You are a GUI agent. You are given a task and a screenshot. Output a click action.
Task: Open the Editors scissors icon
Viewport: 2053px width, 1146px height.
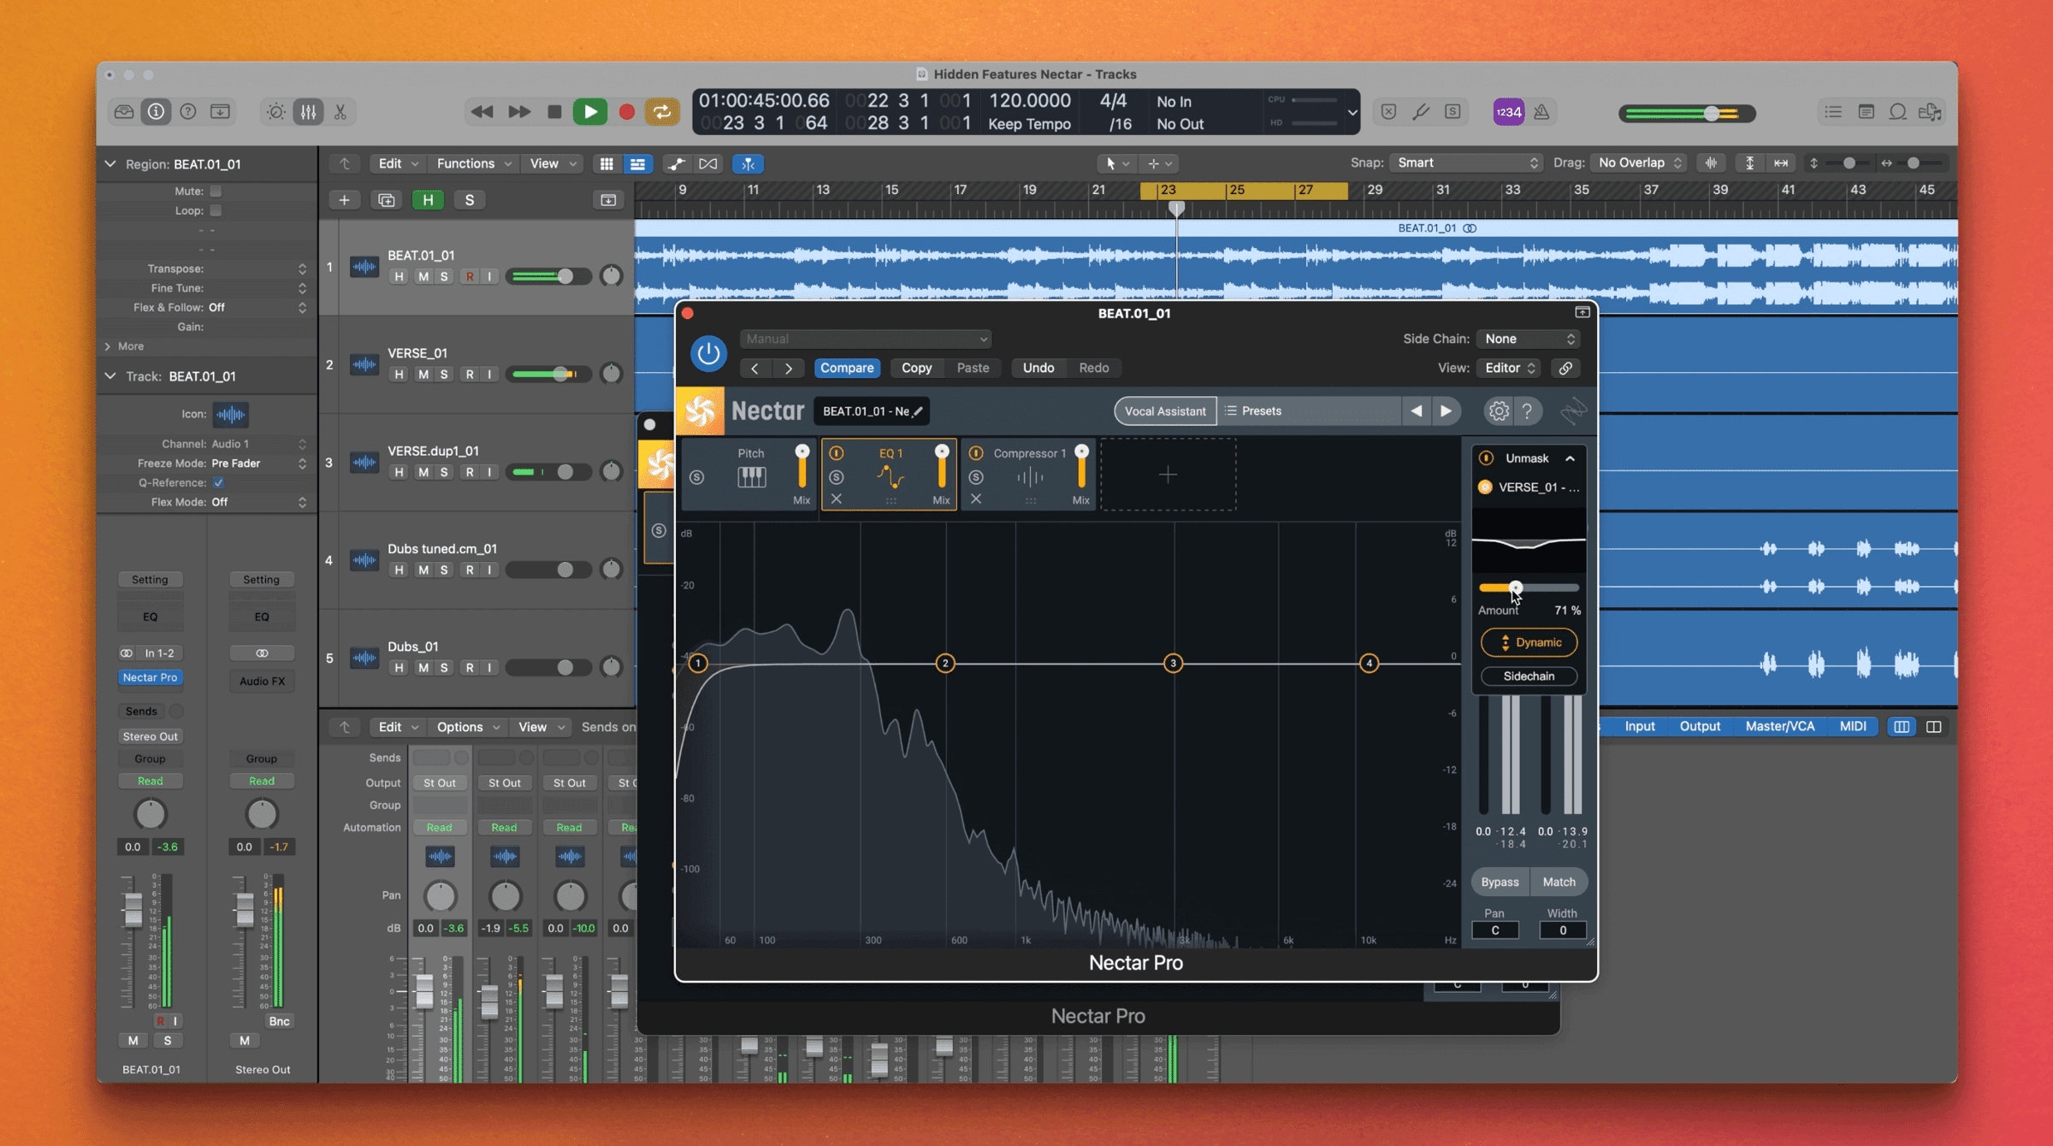pyautogui.click(x=340, y=112)
